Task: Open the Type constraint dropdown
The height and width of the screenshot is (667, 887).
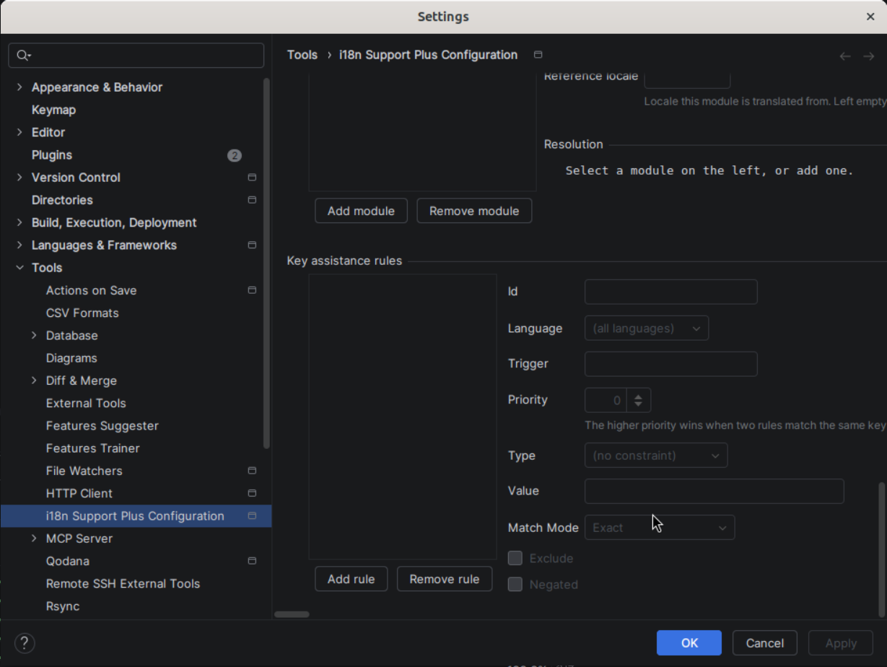Action: tap(656, 455)
